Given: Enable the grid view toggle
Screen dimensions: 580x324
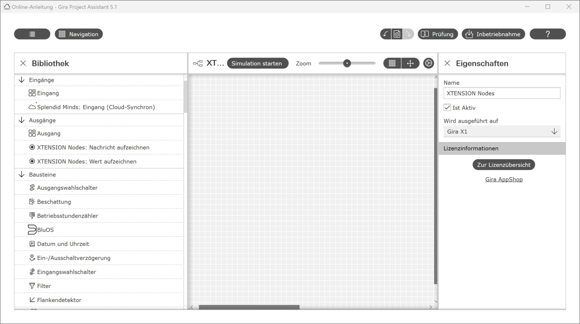Looking at the screenshot, I should point(392,63).
